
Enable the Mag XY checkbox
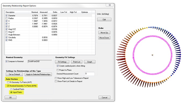6,32
